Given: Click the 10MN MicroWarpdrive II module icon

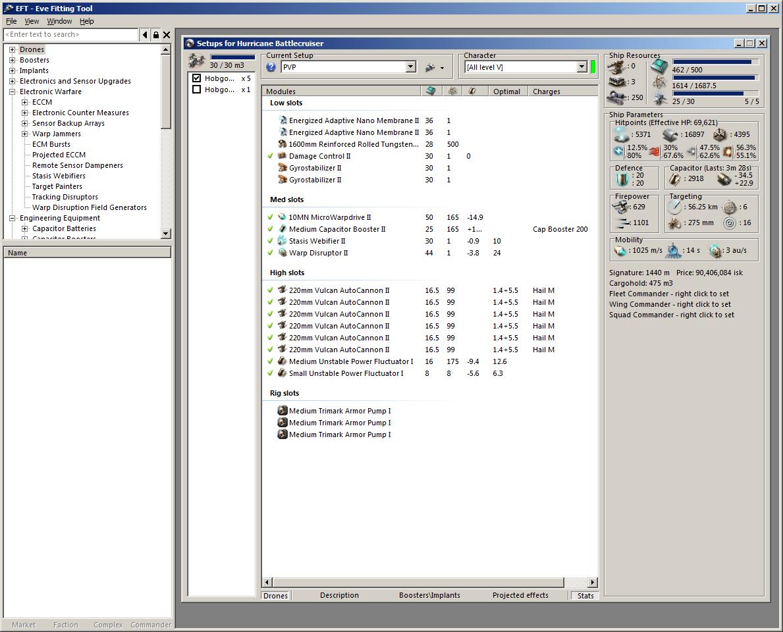Looking at the screenshot, I should pos(283,217).
